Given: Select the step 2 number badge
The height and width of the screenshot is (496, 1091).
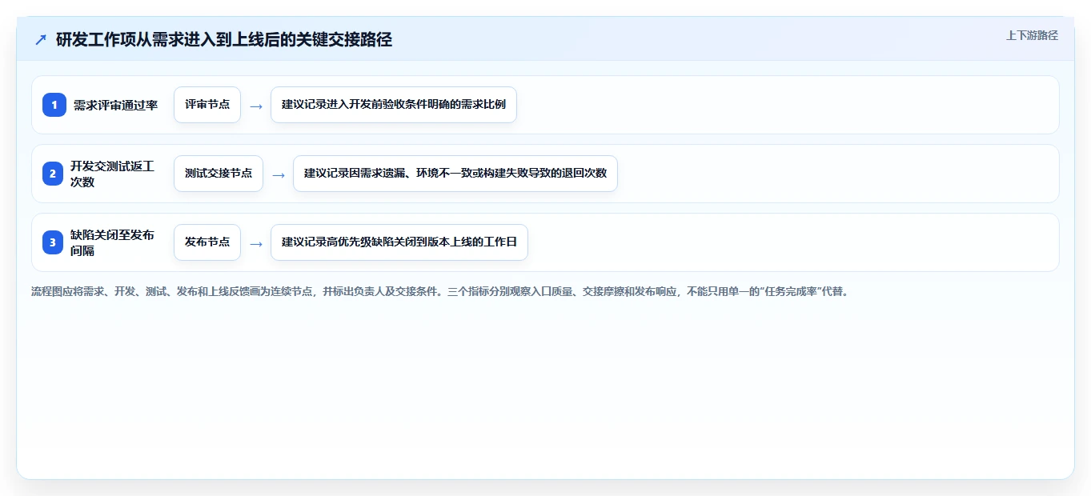Looking at the screenshot, I should (53, 174).
